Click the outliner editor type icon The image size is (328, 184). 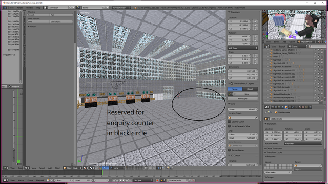click(x=266, y=47)
